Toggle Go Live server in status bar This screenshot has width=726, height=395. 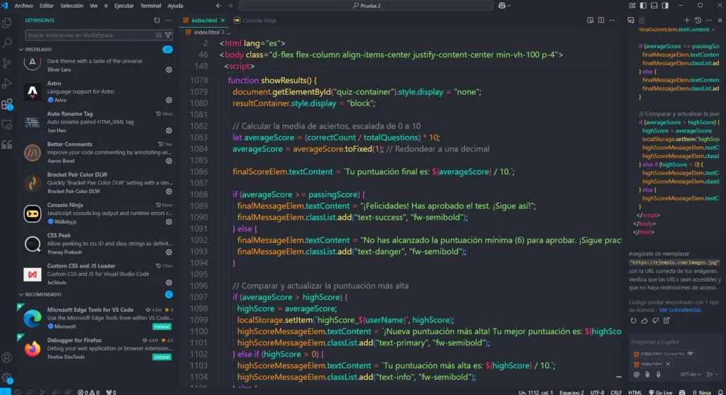pyautogui.click(x=661, y=391)
